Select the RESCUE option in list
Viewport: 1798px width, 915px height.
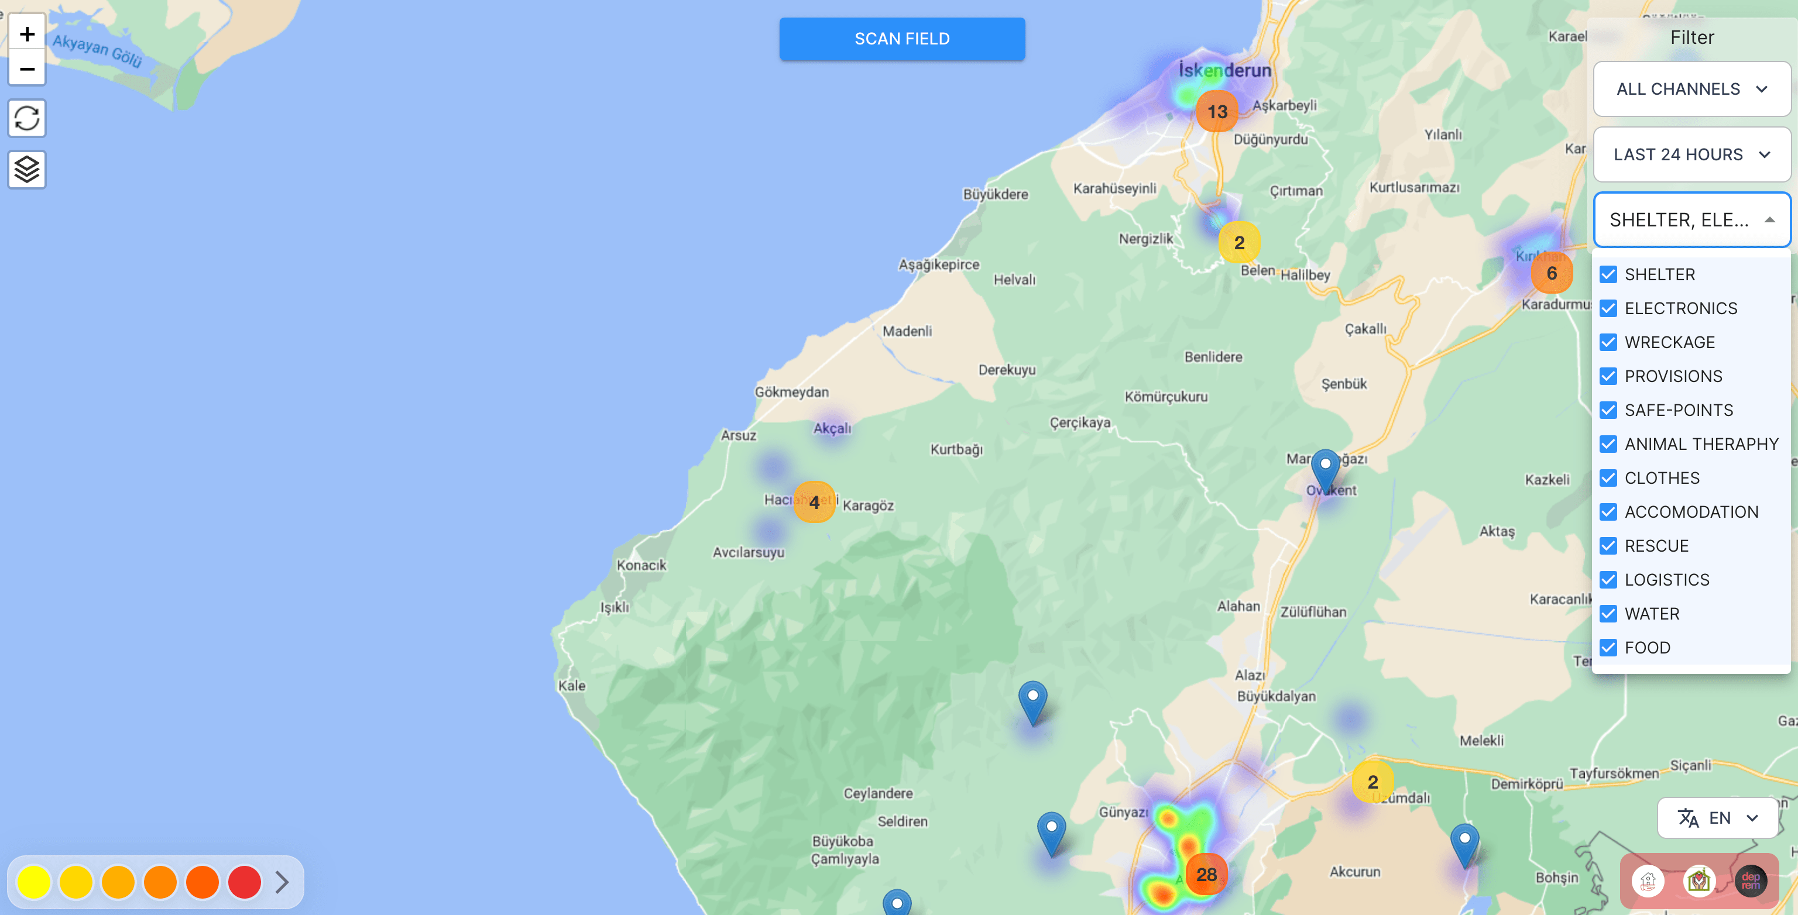click(1656, 546)
